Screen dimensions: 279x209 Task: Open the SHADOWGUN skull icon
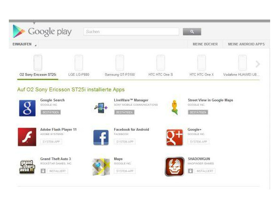pyautogui.click(x=174, y=167)
